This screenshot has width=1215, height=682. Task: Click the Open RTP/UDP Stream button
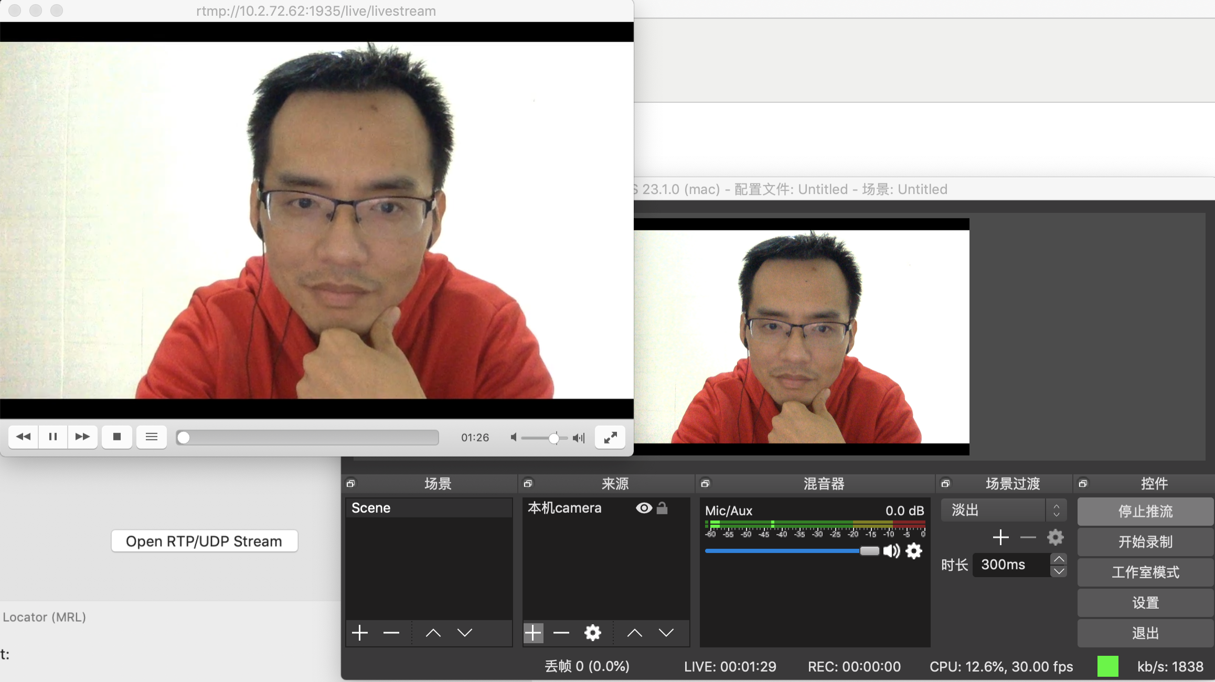click(x=204, y=541)
